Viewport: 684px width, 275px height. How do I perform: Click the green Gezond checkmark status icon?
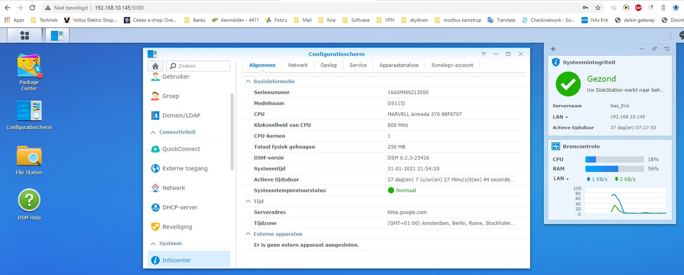point(568,84)
